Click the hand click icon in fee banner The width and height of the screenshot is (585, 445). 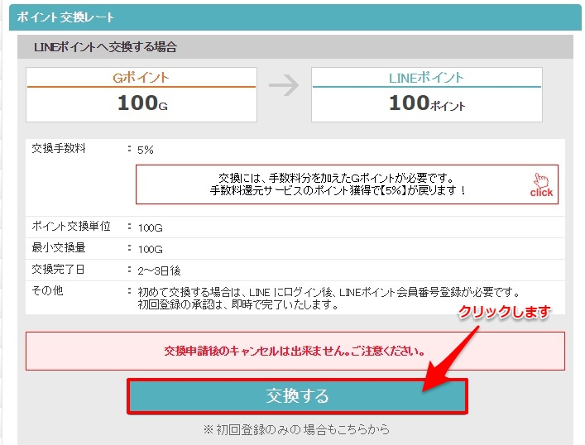tap(541, 184)
